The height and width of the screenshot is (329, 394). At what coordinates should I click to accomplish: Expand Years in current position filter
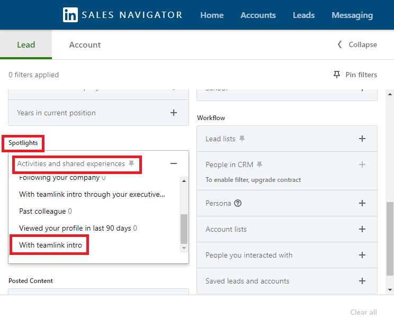pos(173,113)
